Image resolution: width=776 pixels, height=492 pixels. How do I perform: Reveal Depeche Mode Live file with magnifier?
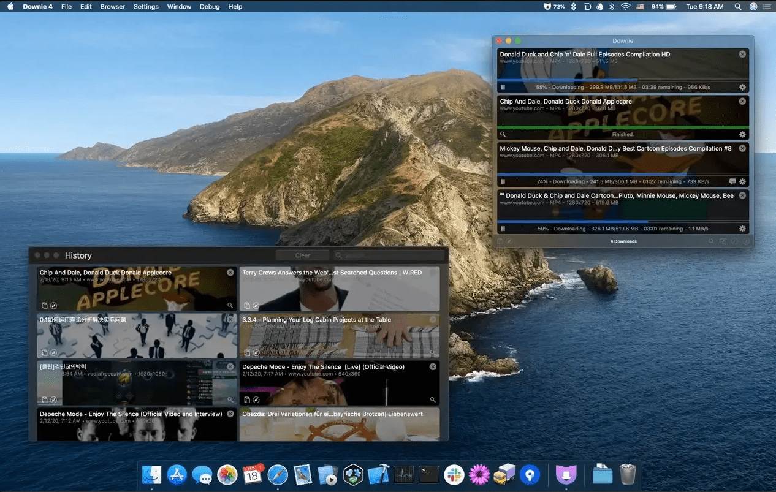point(433,399)
